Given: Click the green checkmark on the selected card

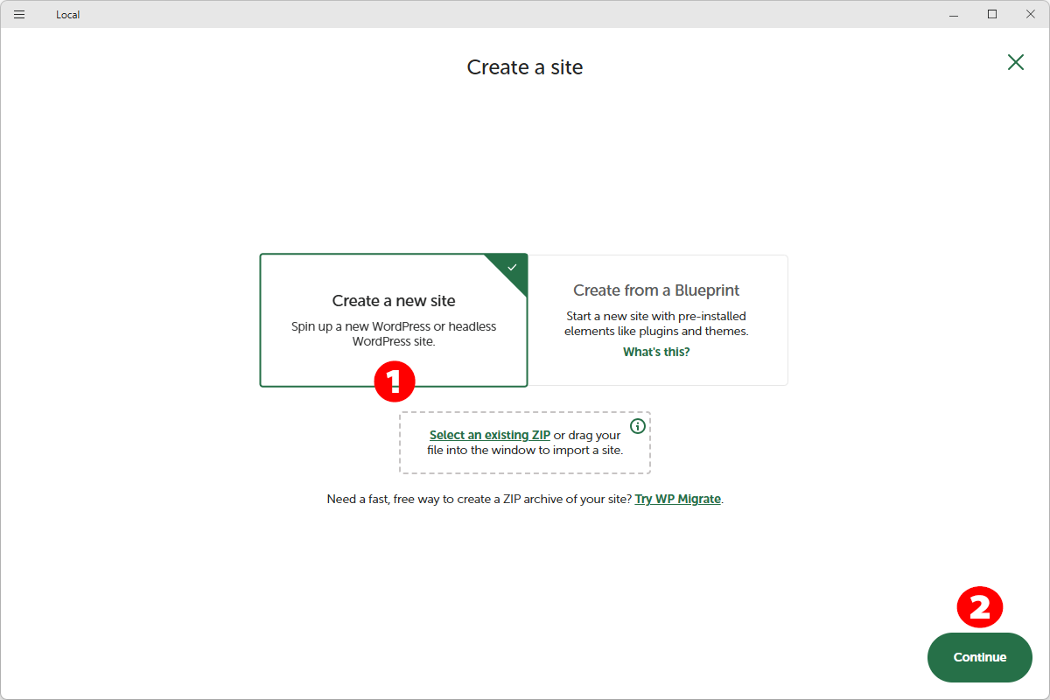Looking at the screenshot, I should tap(512, 267).
